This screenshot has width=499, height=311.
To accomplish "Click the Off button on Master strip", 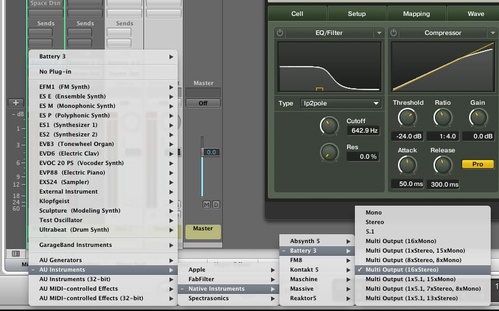I will pos(203,103).
